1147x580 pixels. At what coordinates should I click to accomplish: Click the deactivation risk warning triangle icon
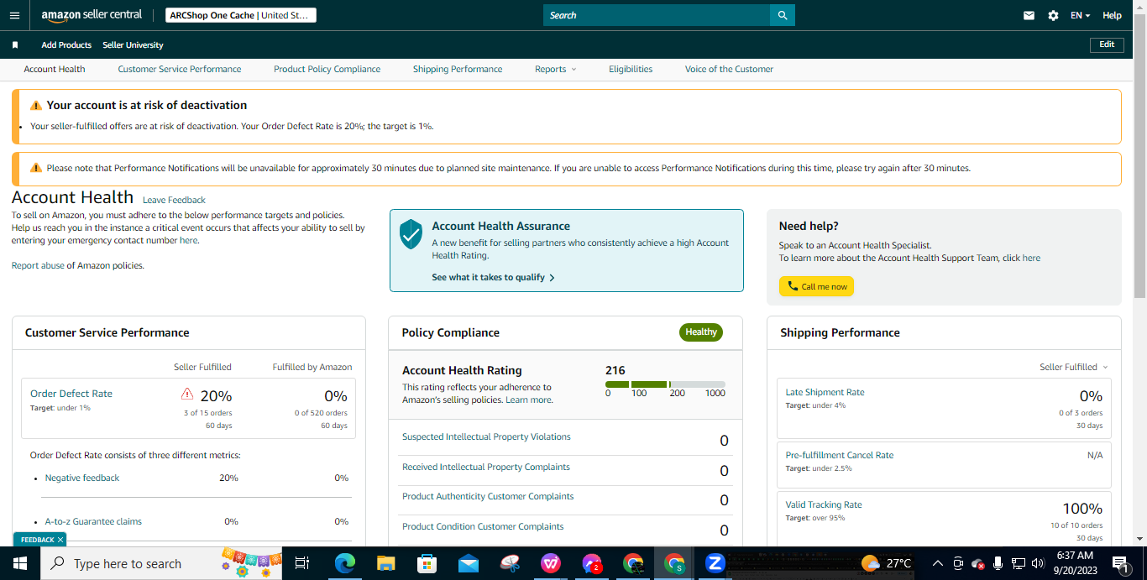pos(35,106)
